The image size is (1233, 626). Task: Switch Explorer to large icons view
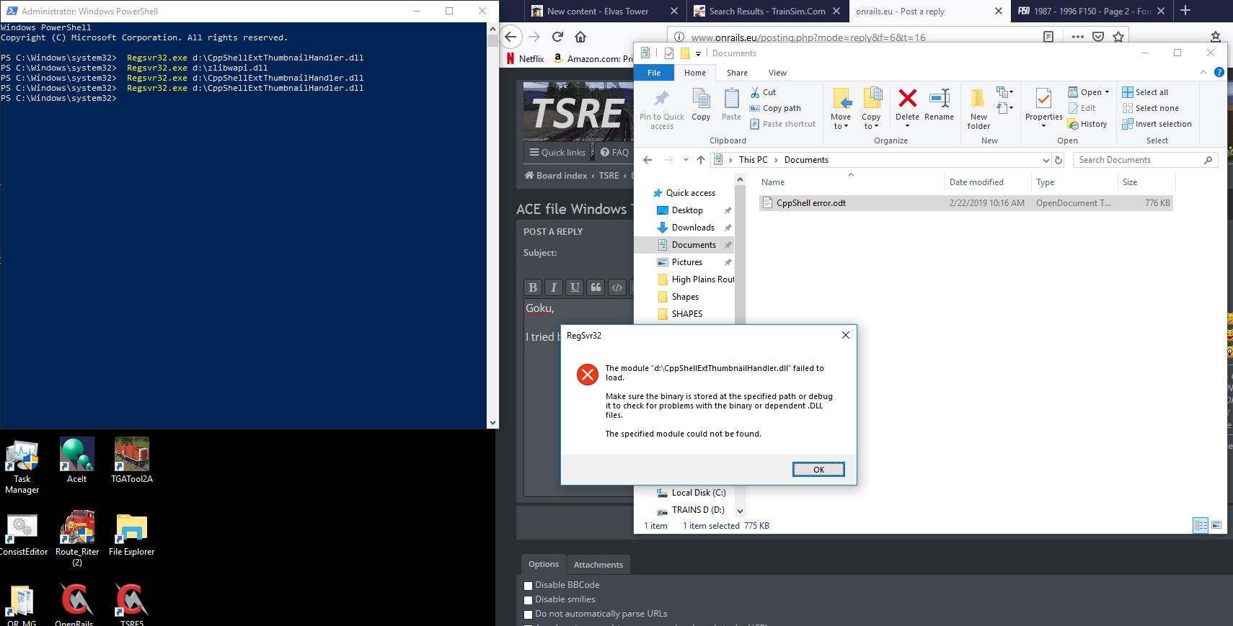(1216, 525)
